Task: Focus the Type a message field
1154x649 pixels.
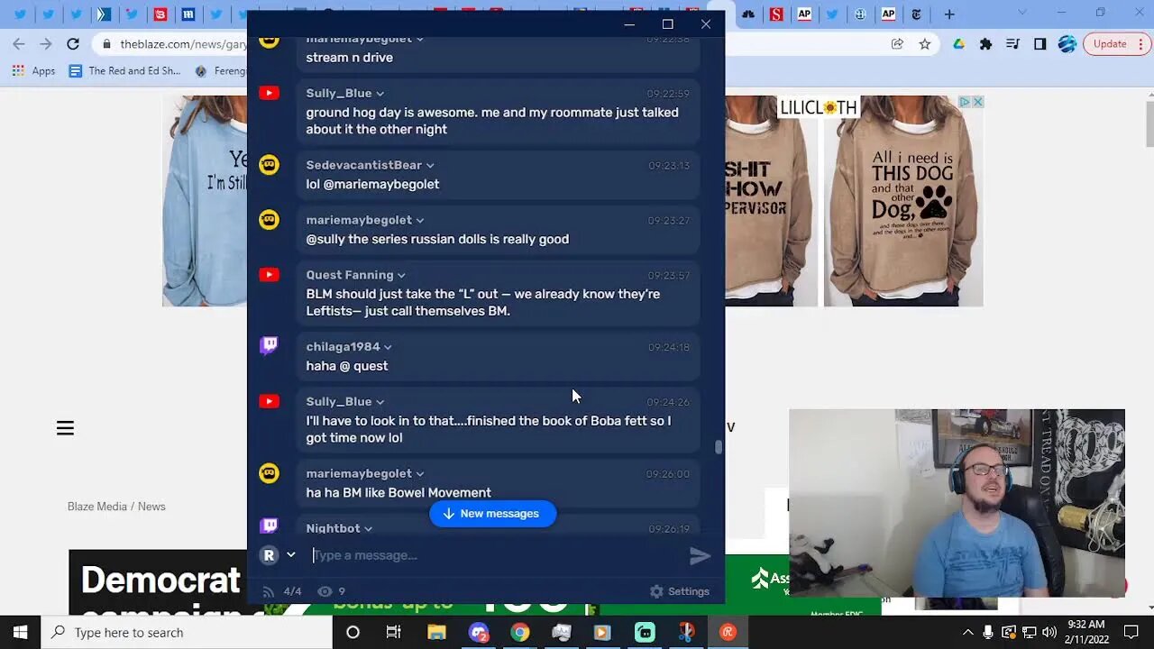Action: point(496,555)
